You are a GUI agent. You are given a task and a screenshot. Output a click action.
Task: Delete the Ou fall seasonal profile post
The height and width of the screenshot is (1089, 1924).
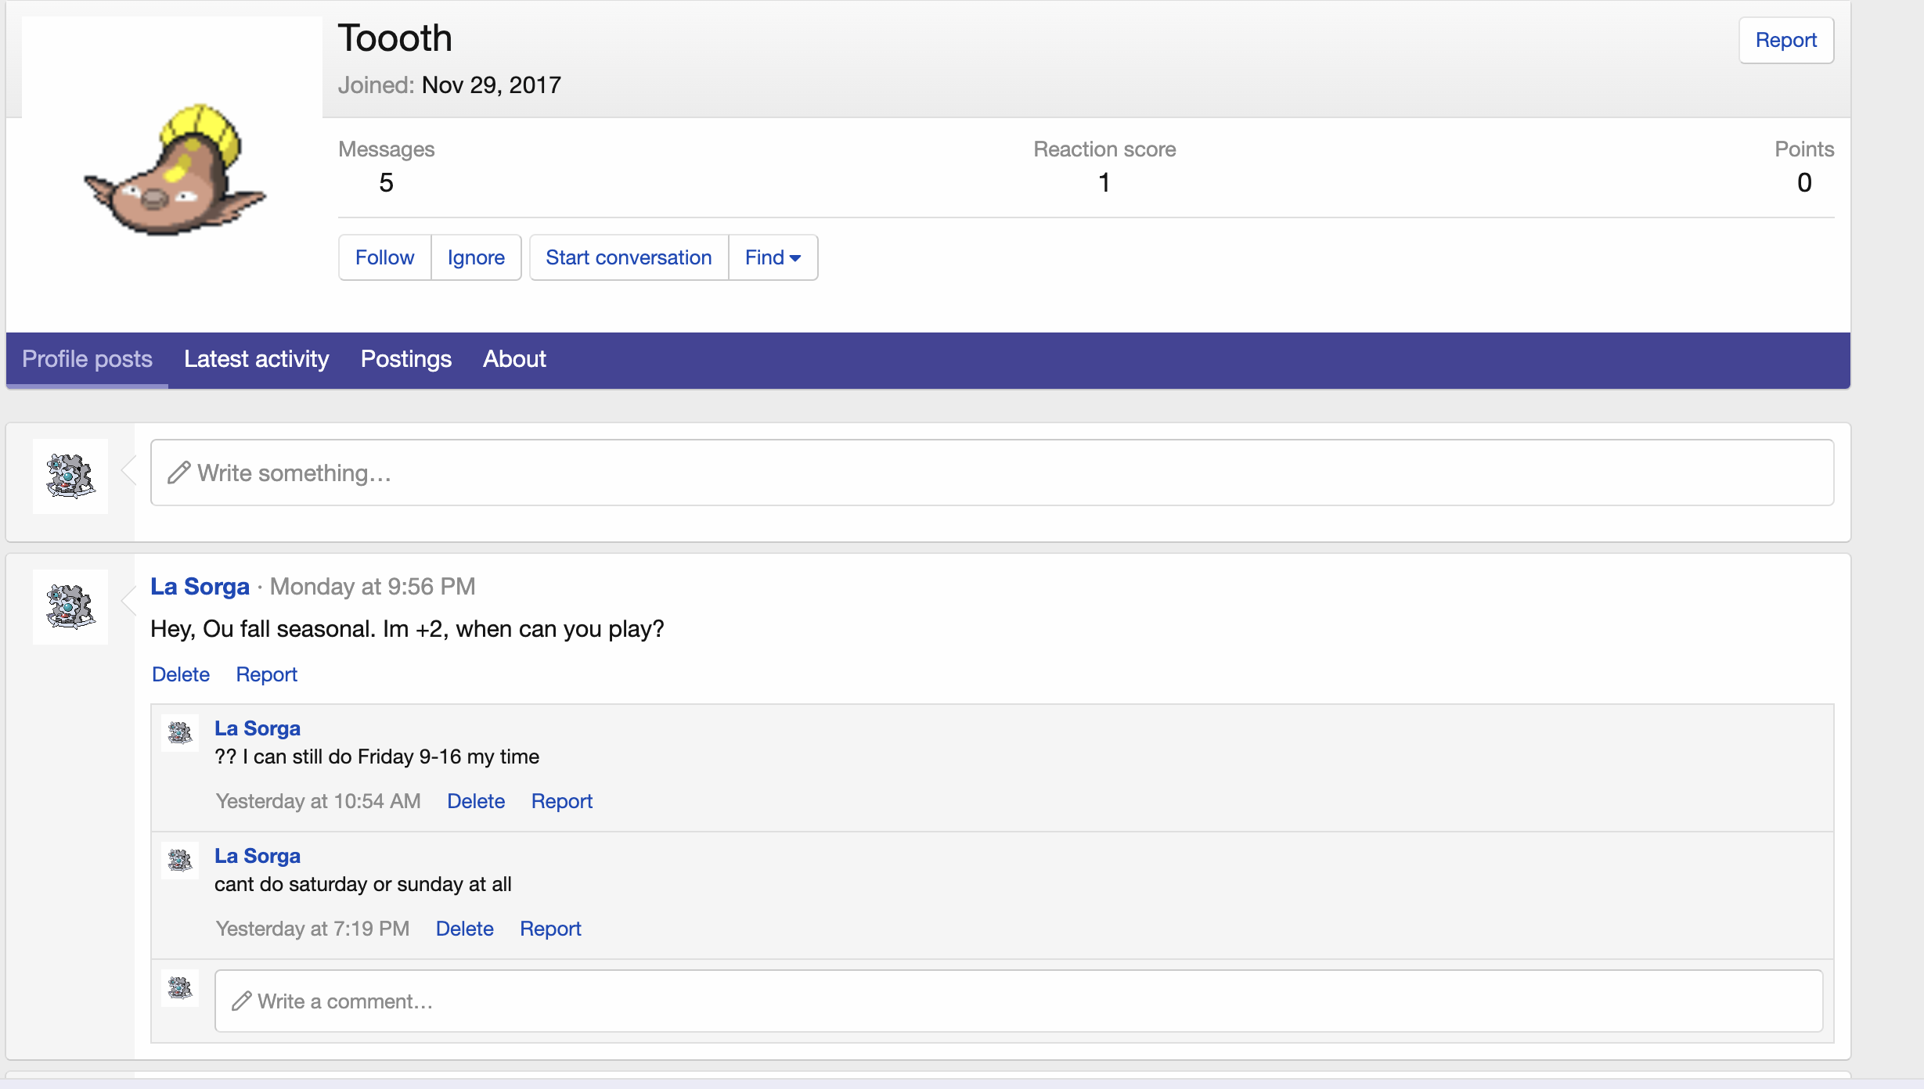pyautogui.click(x=181, y=674)
